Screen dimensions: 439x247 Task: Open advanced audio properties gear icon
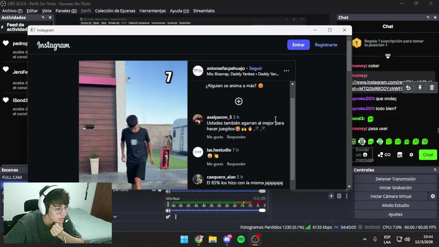tap(168, 217)
